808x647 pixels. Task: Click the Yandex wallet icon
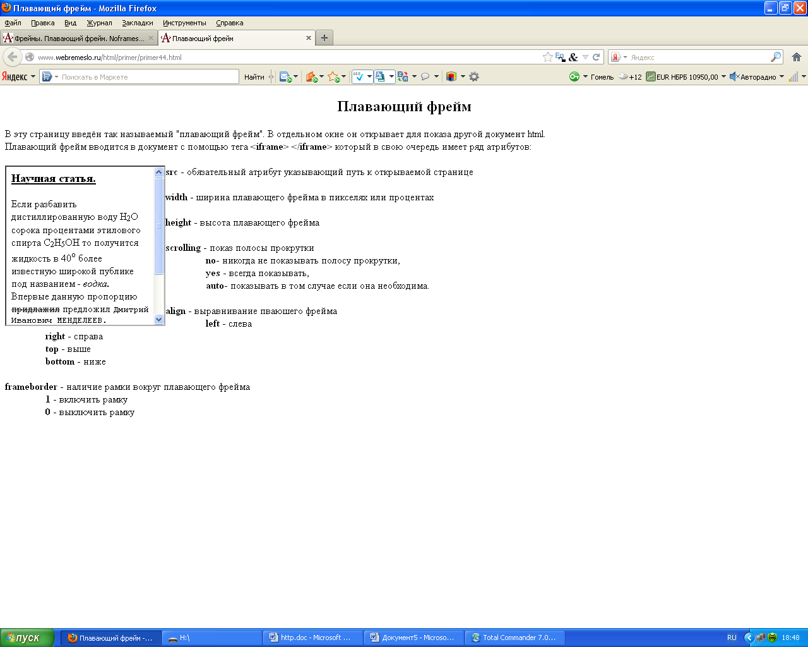[x=311, y=76]
